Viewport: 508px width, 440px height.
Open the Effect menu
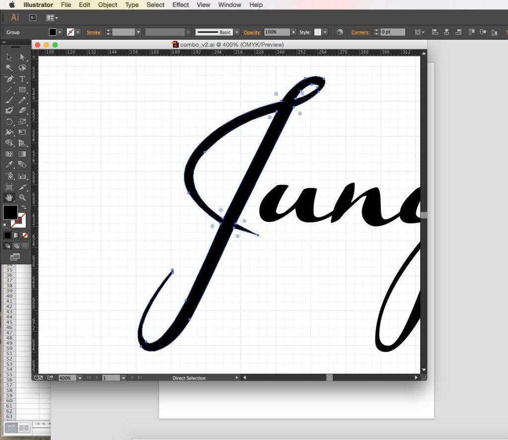[181, 5]
